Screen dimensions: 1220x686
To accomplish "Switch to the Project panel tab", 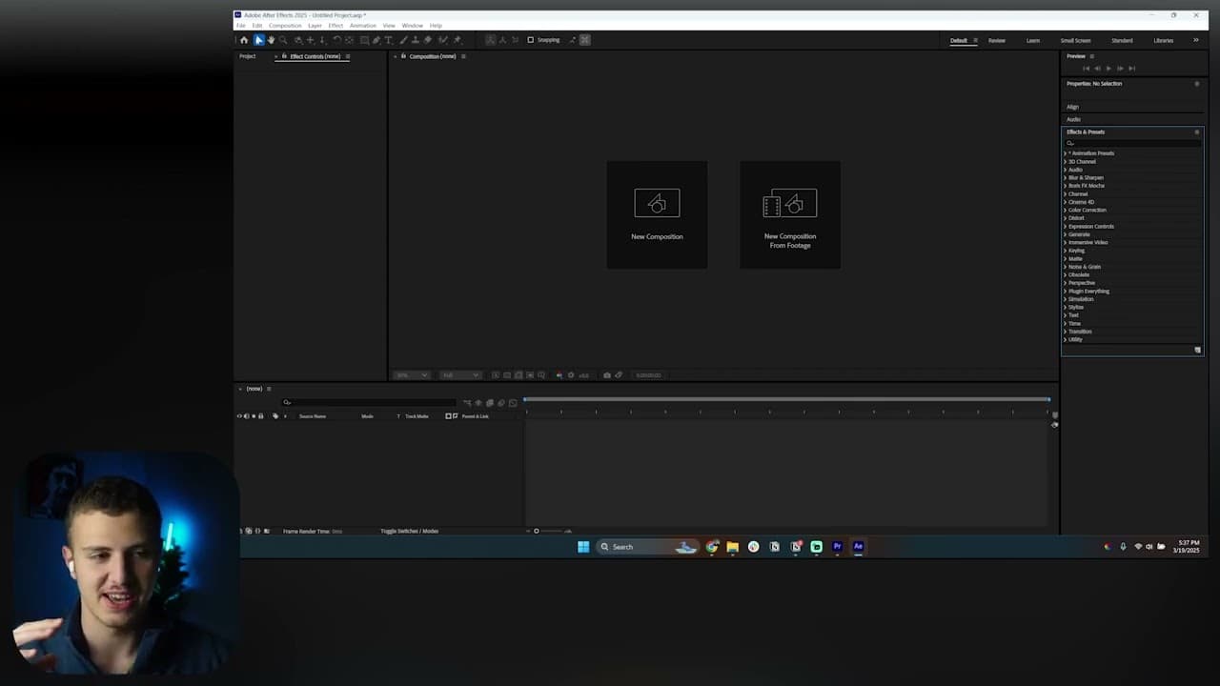I will point(247,56).
